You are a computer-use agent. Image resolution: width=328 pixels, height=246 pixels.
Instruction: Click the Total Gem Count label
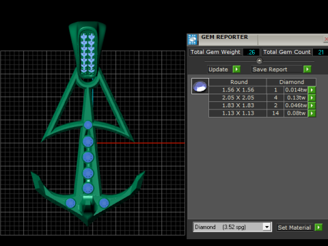(x=287, y=52)
